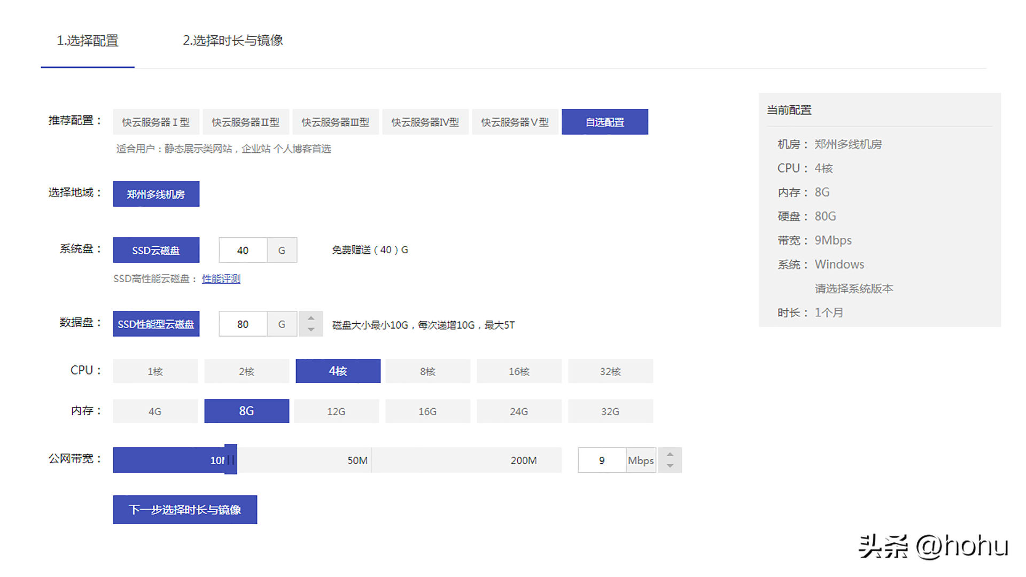This screenshot has height=577, width=1026.
Task: Decrease bandwidth Mbps with down arrow
Action: click(670, 466)
